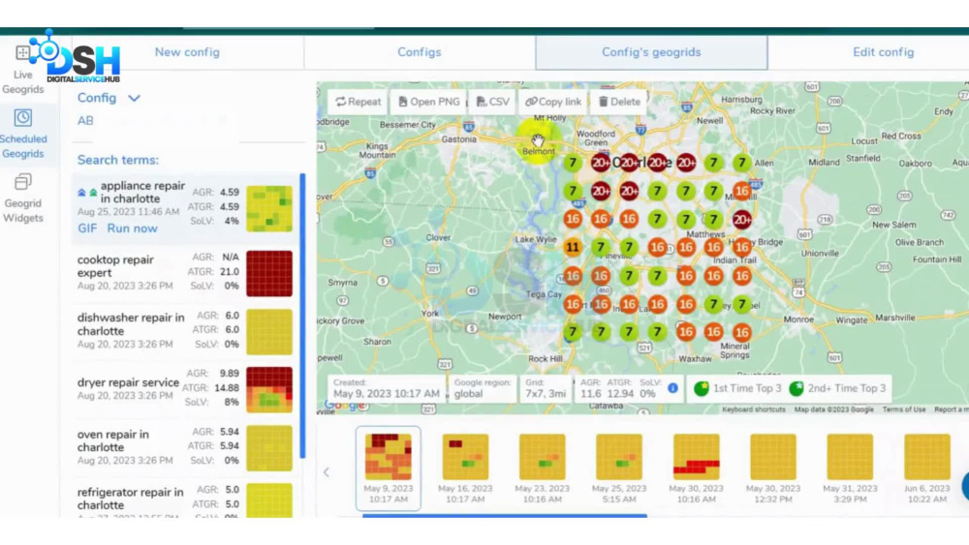The image size is (969, 545).
Task: Open Scheduled Geogrids clock icon
Action: (23, 117)
